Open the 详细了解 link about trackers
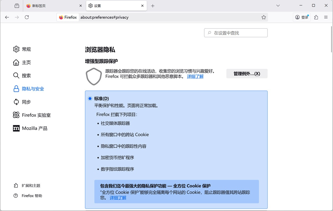The width and height of the screenshot is (333, 211). click(x=195, y=76)
